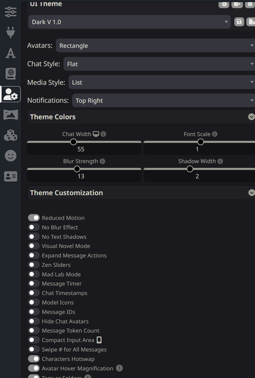The image size is (255, 378).
Task: Turn on Chat Timestamps
Action: point(34,293)
